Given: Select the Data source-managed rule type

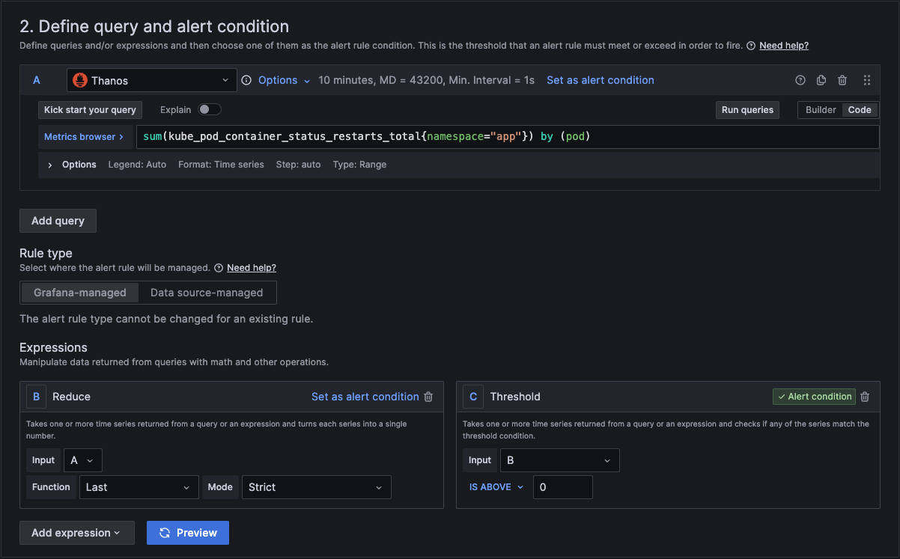Looking at the screenshot, I should click(207, 292).
